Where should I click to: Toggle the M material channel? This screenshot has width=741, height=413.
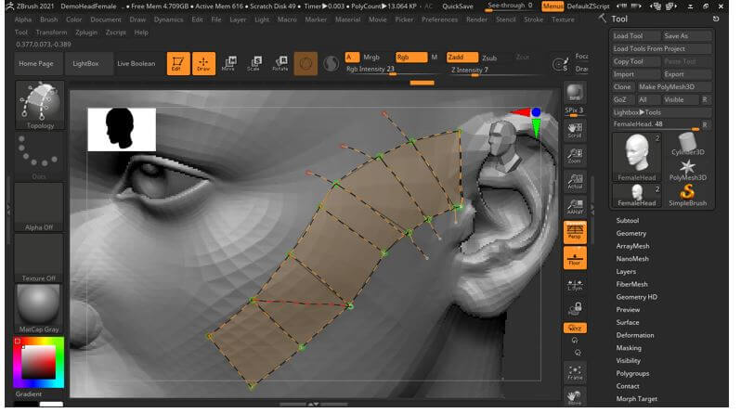tap(435, 58)
